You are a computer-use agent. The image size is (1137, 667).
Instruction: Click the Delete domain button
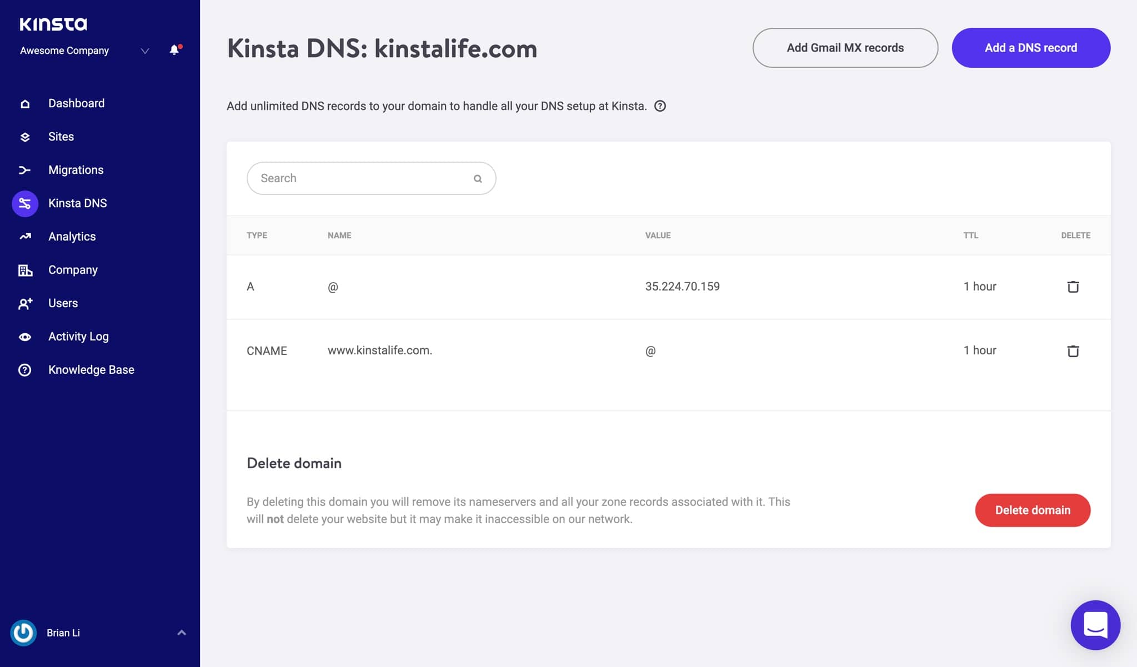(x=1032, y=510)
